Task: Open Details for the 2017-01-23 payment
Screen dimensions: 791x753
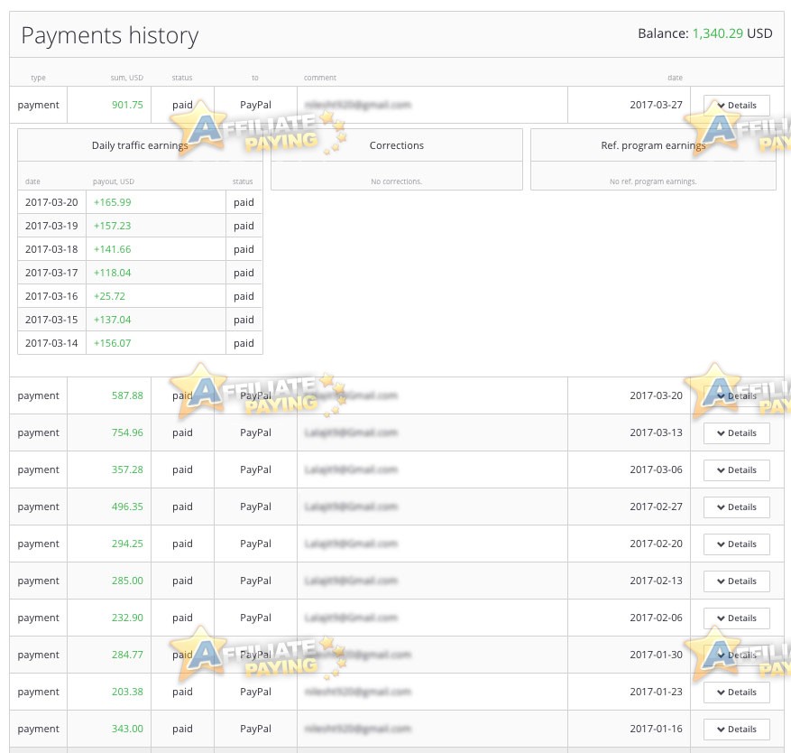Action: (x=737, y=692)
